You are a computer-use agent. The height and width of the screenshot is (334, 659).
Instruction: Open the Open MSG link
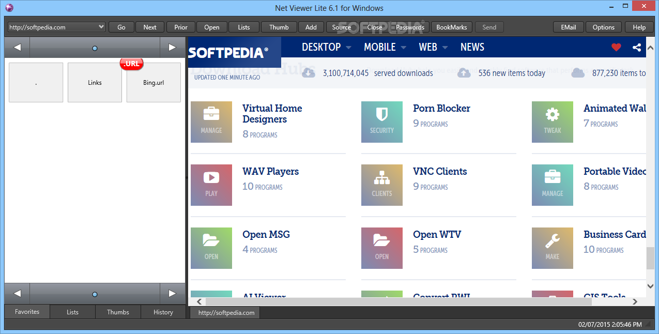tap(266, 234)
